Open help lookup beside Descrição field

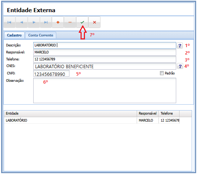coord(180,46)
